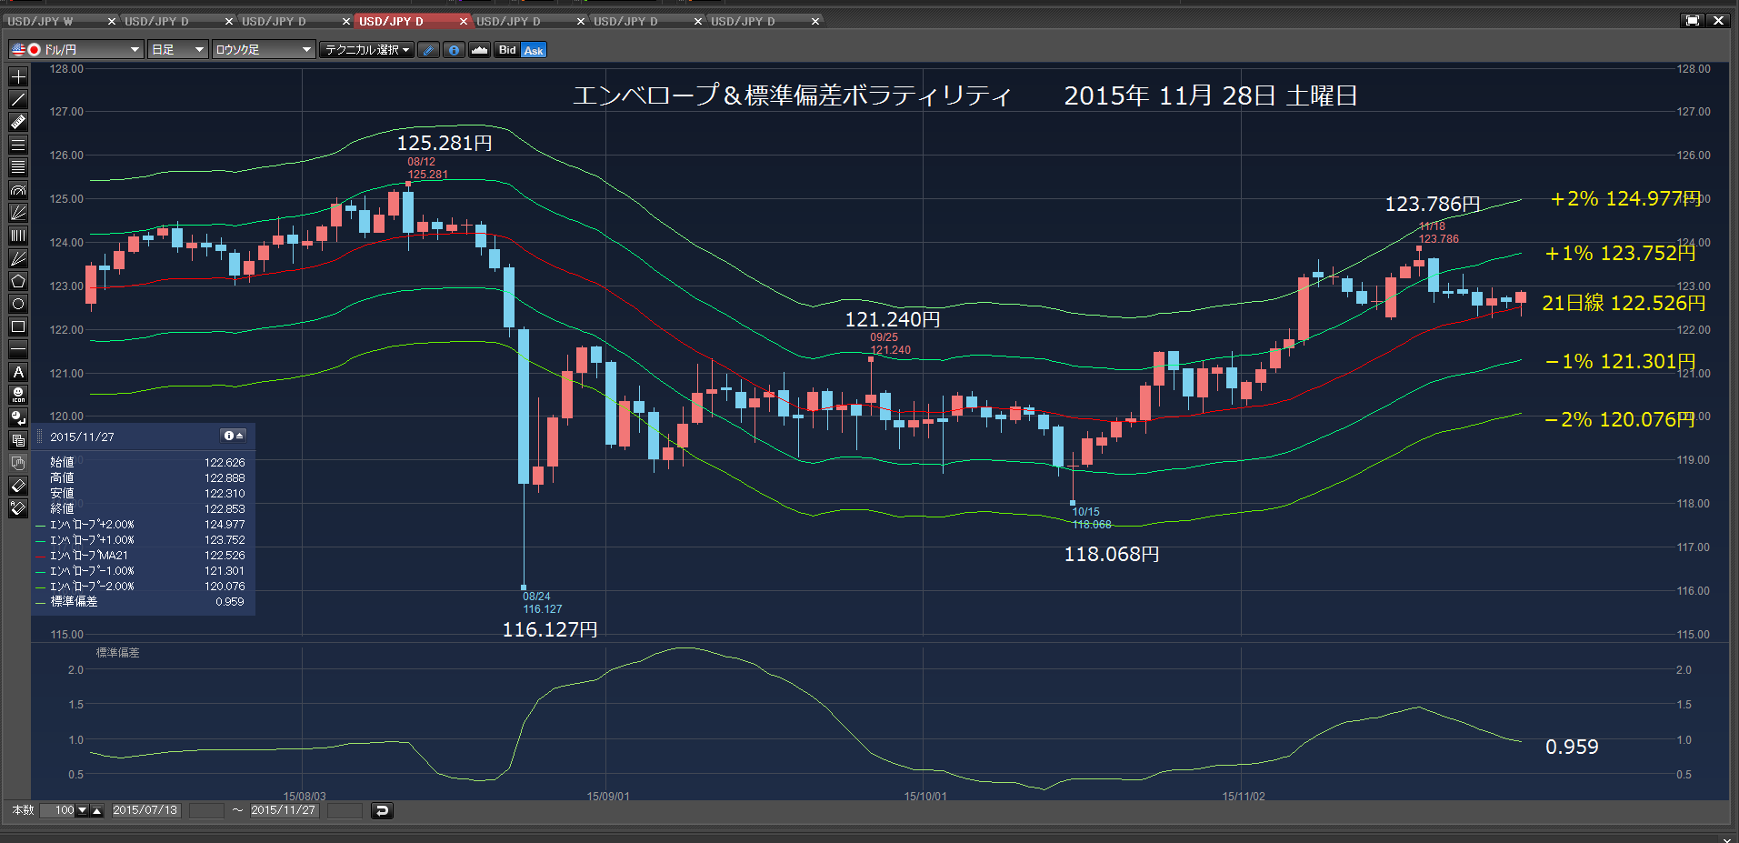Close the active red USD/JPY D tab
The height and width of the screenshot is (843, 1739).
point(464,21)
